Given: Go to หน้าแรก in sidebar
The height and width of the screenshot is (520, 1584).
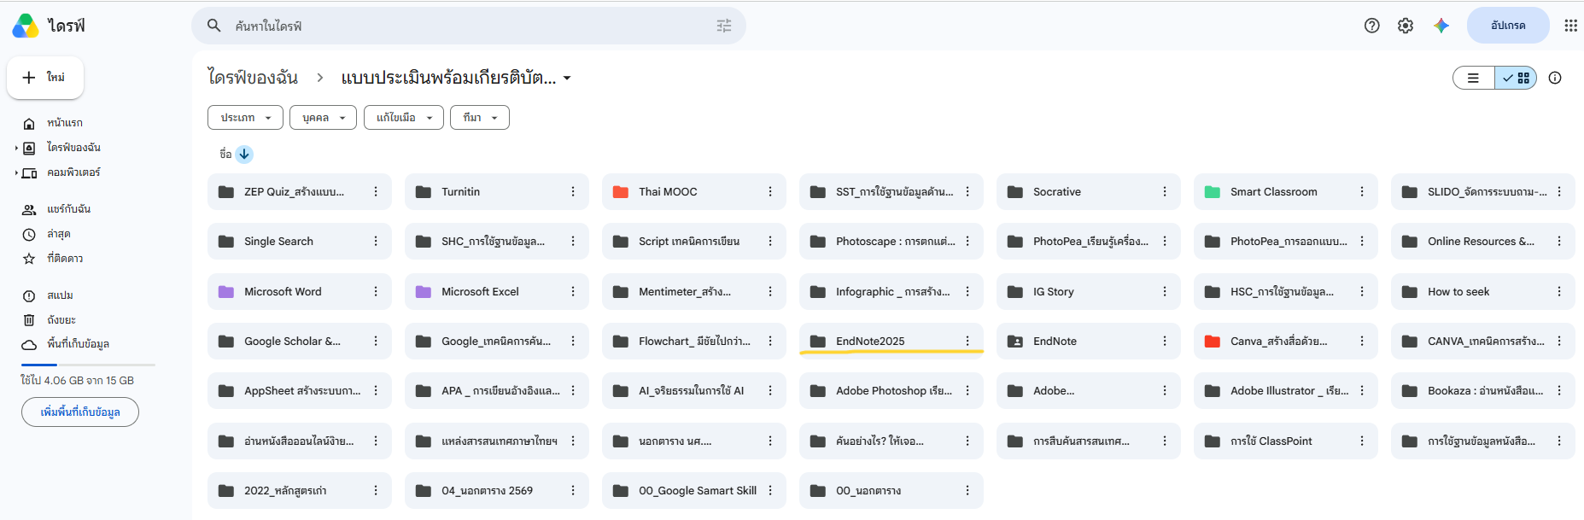Looking at the screenshot, I should tap(65, 123).
